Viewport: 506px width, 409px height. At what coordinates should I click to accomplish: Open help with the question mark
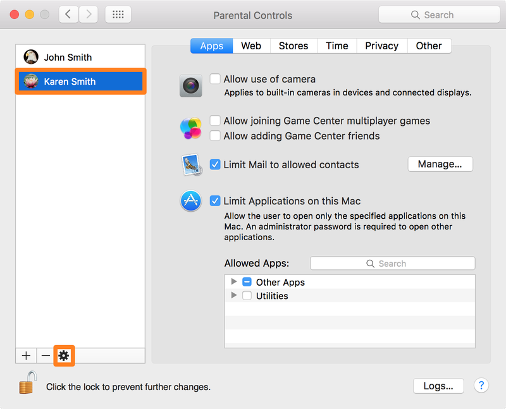click(481, 386)
